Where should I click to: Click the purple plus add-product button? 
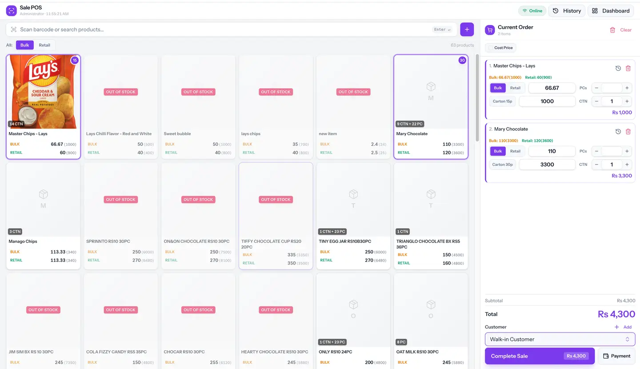pos(467,29)
